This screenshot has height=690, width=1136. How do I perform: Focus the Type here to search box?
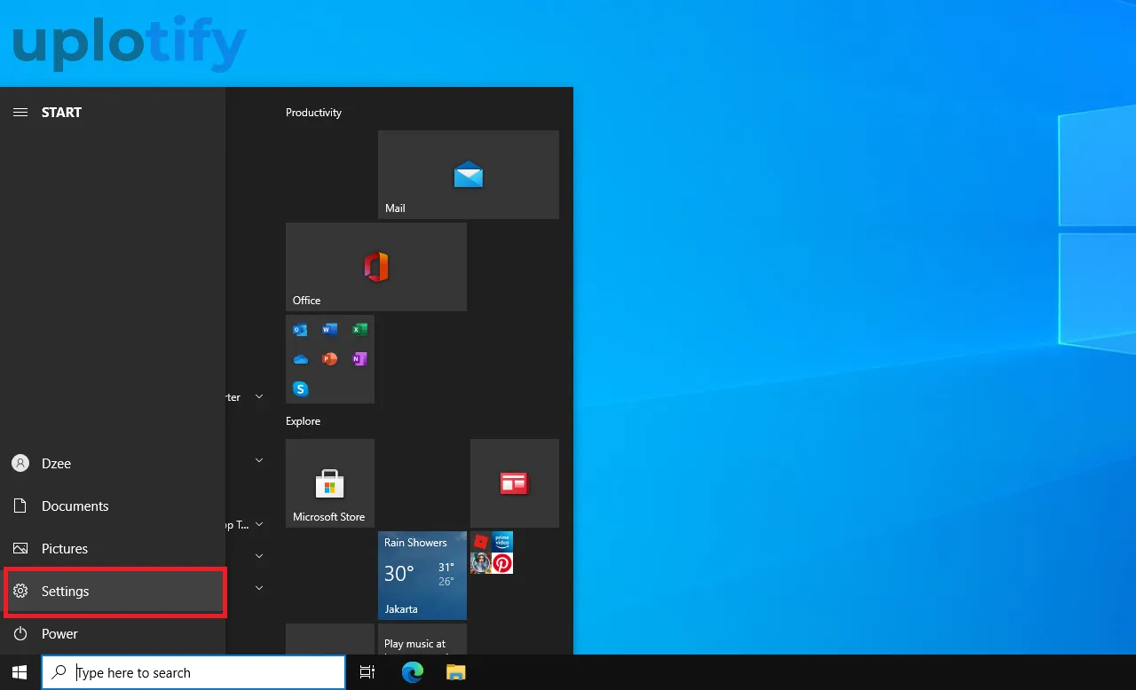coord(193,672)
